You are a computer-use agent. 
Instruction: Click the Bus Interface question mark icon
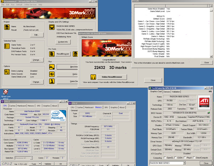(210, 121)
